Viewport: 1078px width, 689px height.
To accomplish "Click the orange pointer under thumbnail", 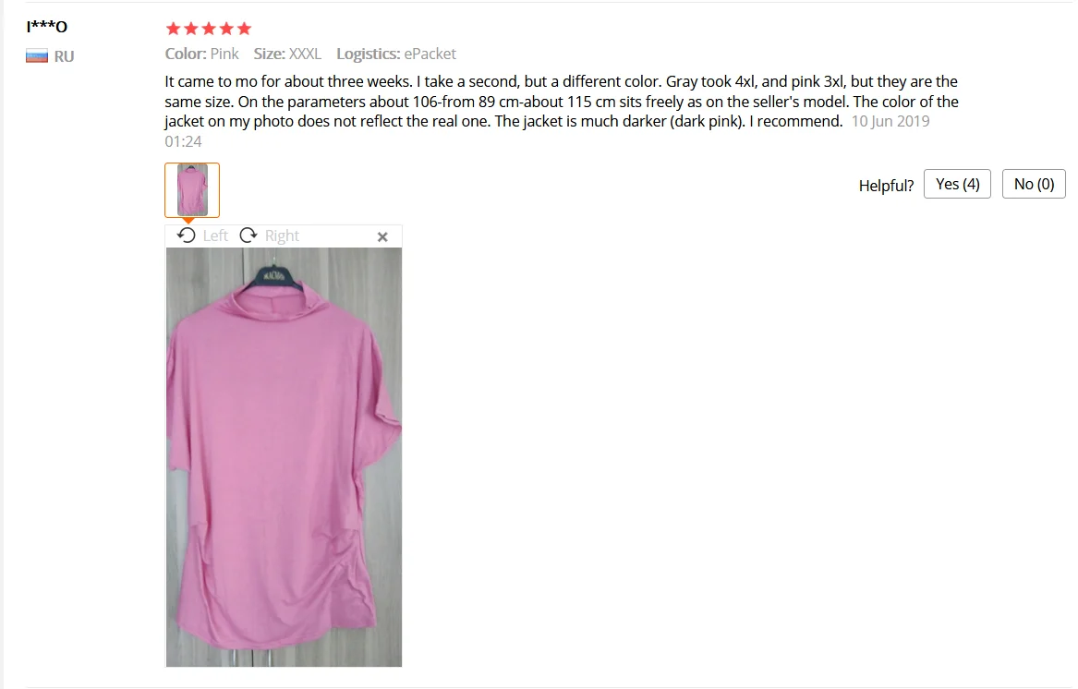I will [x=188, y=221].
